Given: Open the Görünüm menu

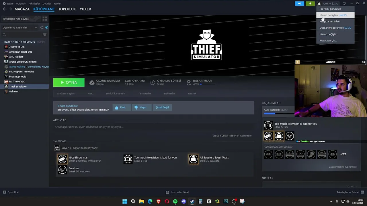Looking at the screenshot, I should click(x=21, y=3).
